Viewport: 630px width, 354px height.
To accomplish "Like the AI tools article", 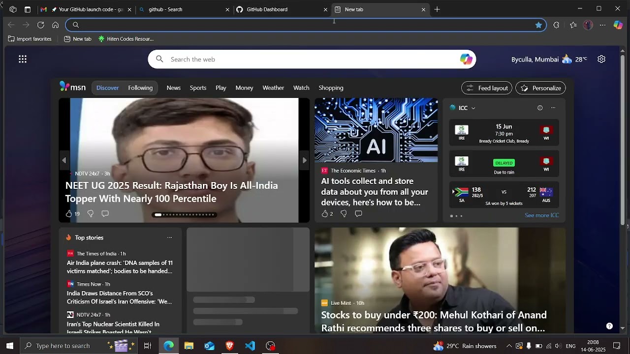I will click(x=324, y=213).
